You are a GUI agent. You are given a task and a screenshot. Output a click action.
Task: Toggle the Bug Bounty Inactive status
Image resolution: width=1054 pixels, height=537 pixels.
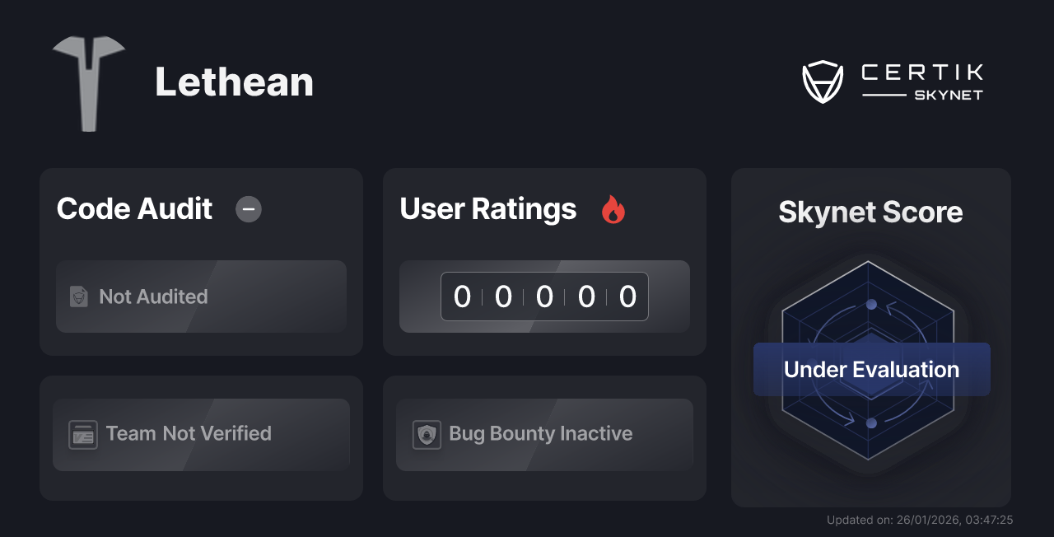544,434
